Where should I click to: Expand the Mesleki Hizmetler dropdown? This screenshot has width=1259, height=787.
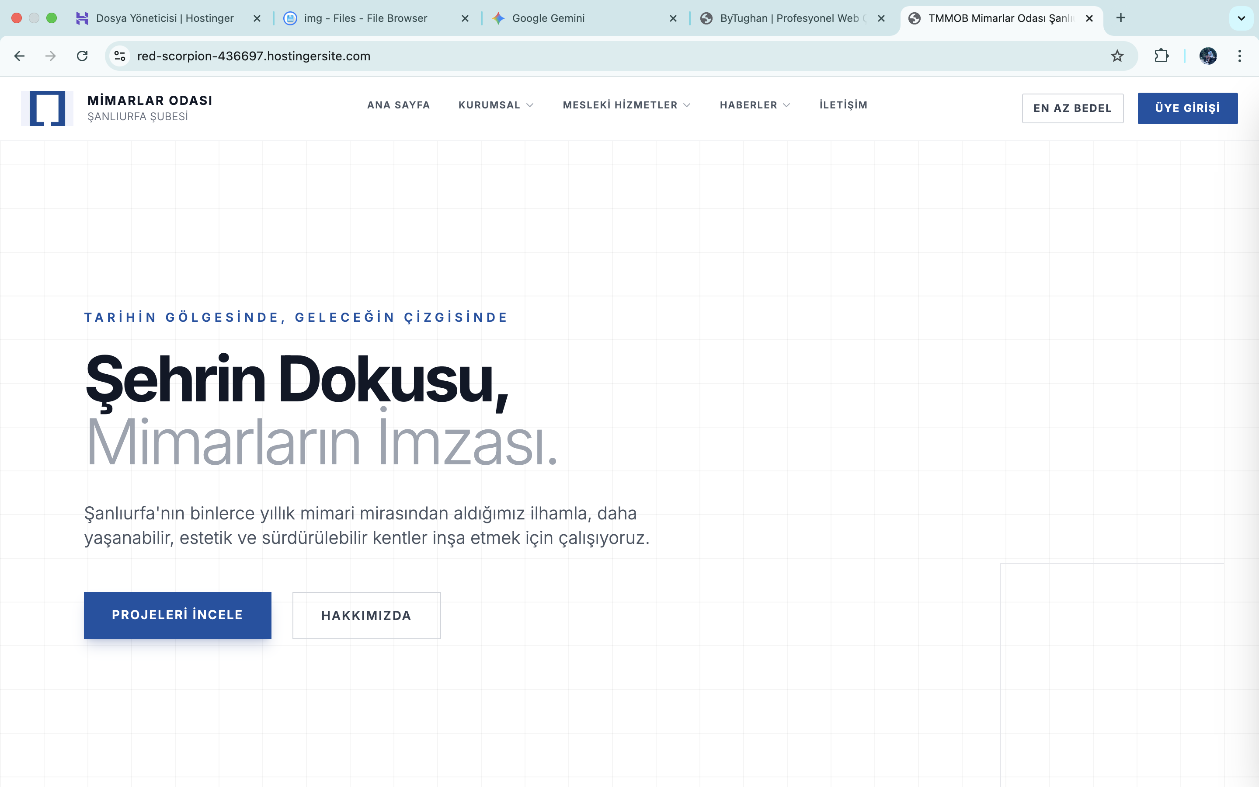click(x=626, y=105)
